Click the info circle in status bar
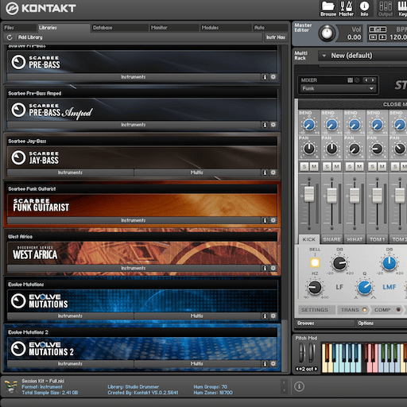407x407 pixels. [299, 386]
